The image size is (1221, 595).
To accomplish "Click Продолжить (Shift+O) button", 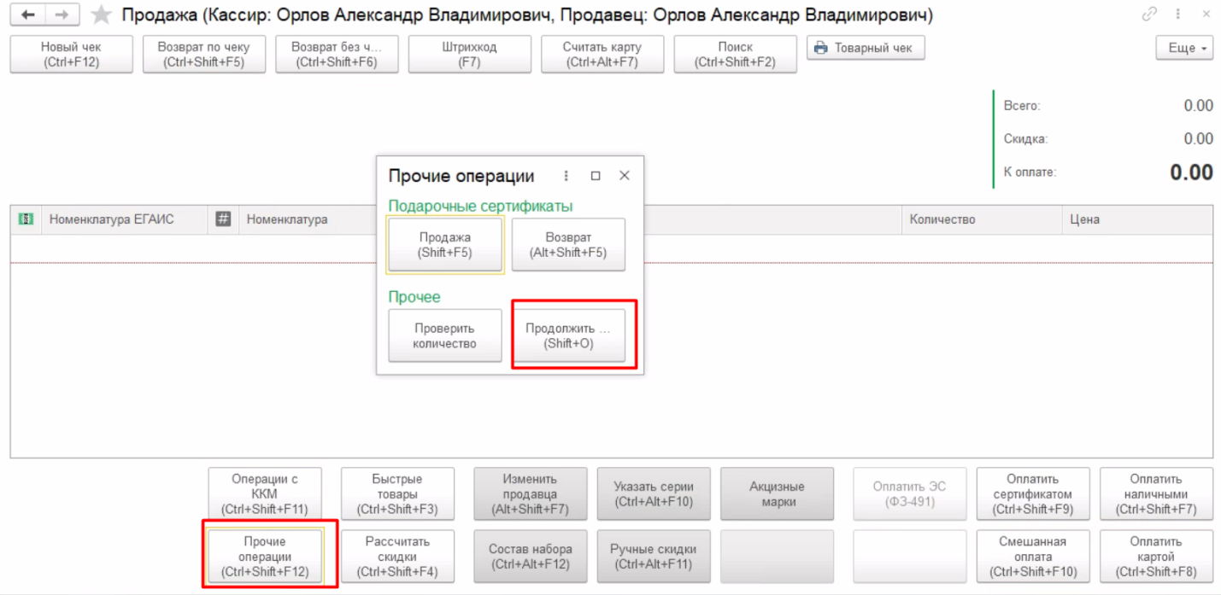I will click(568, 335).
